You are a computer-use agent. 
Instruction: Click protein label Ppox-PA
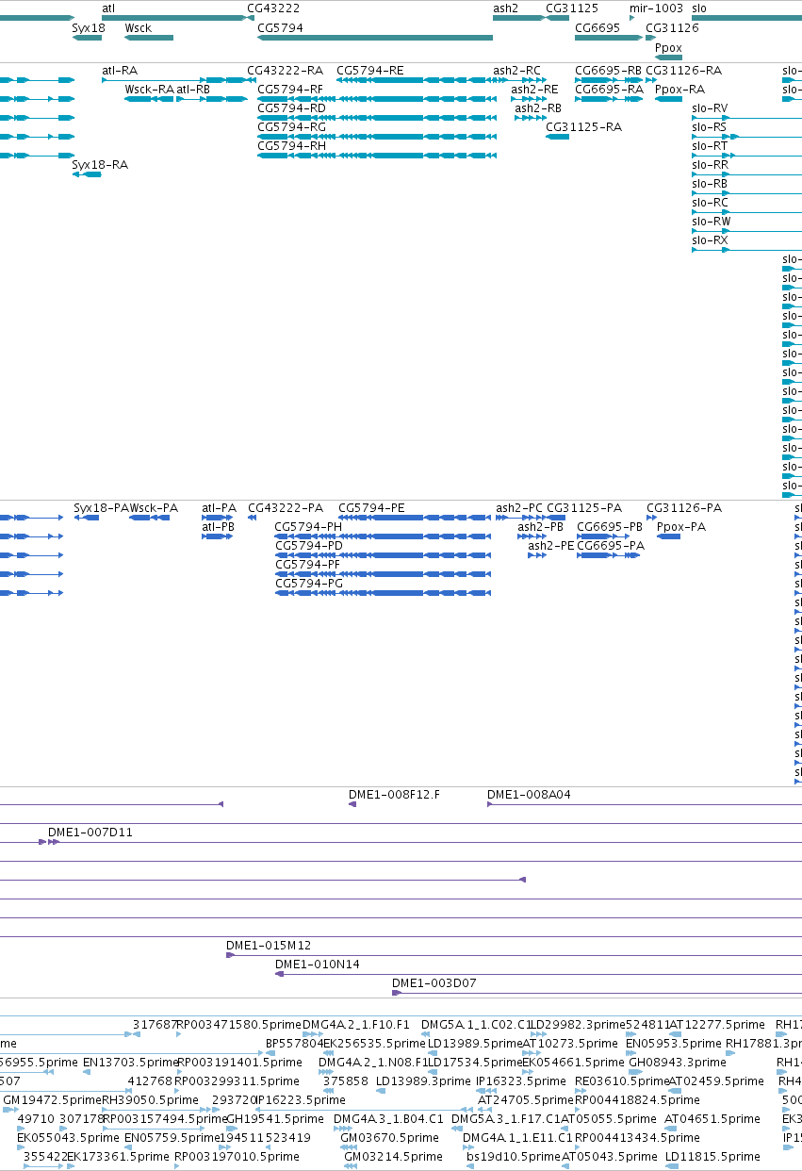[x=681, y=527]
